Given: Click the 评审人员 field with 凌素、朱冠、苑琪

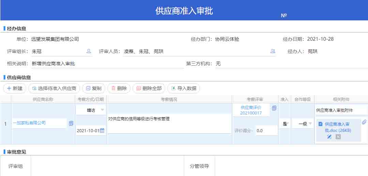Looking at the screenshot, I should pyautogui.click(x=199, y=52).
